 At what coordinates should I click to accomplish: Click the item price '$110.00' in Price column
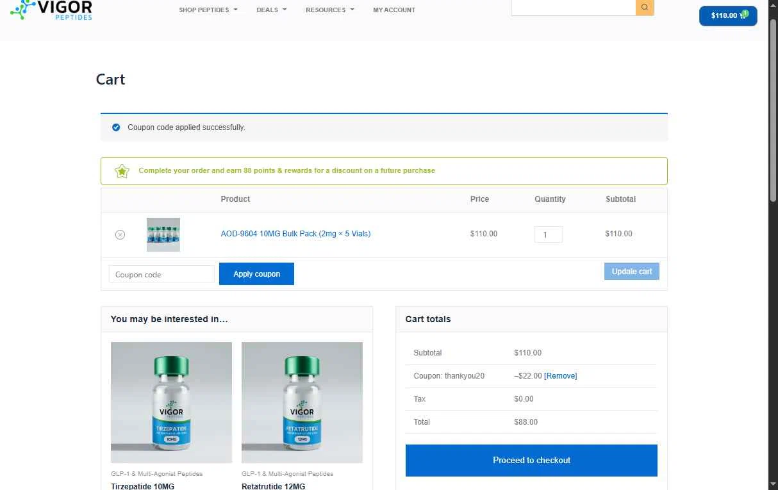[x=483, y=234]
